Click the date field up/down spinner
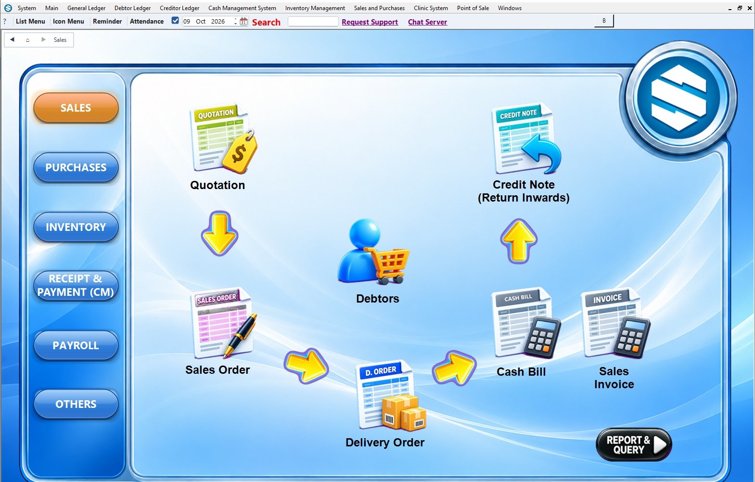The image size is (755, 482). [235, 21]
